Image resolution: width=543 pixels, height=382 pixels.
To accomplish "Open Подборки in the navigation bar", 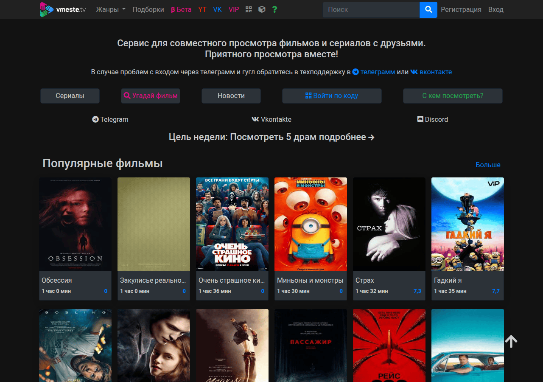I will click(x=148, y=9).
